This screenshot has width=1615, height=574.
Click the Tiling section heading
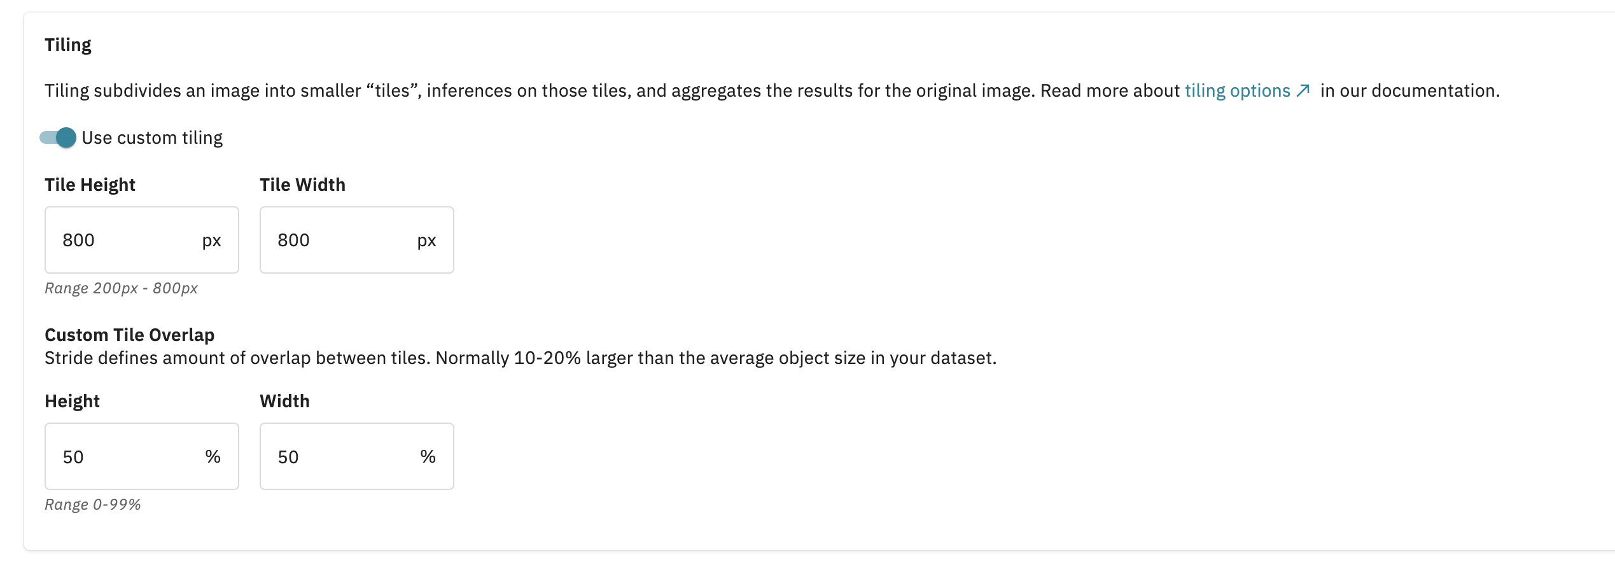68,45
